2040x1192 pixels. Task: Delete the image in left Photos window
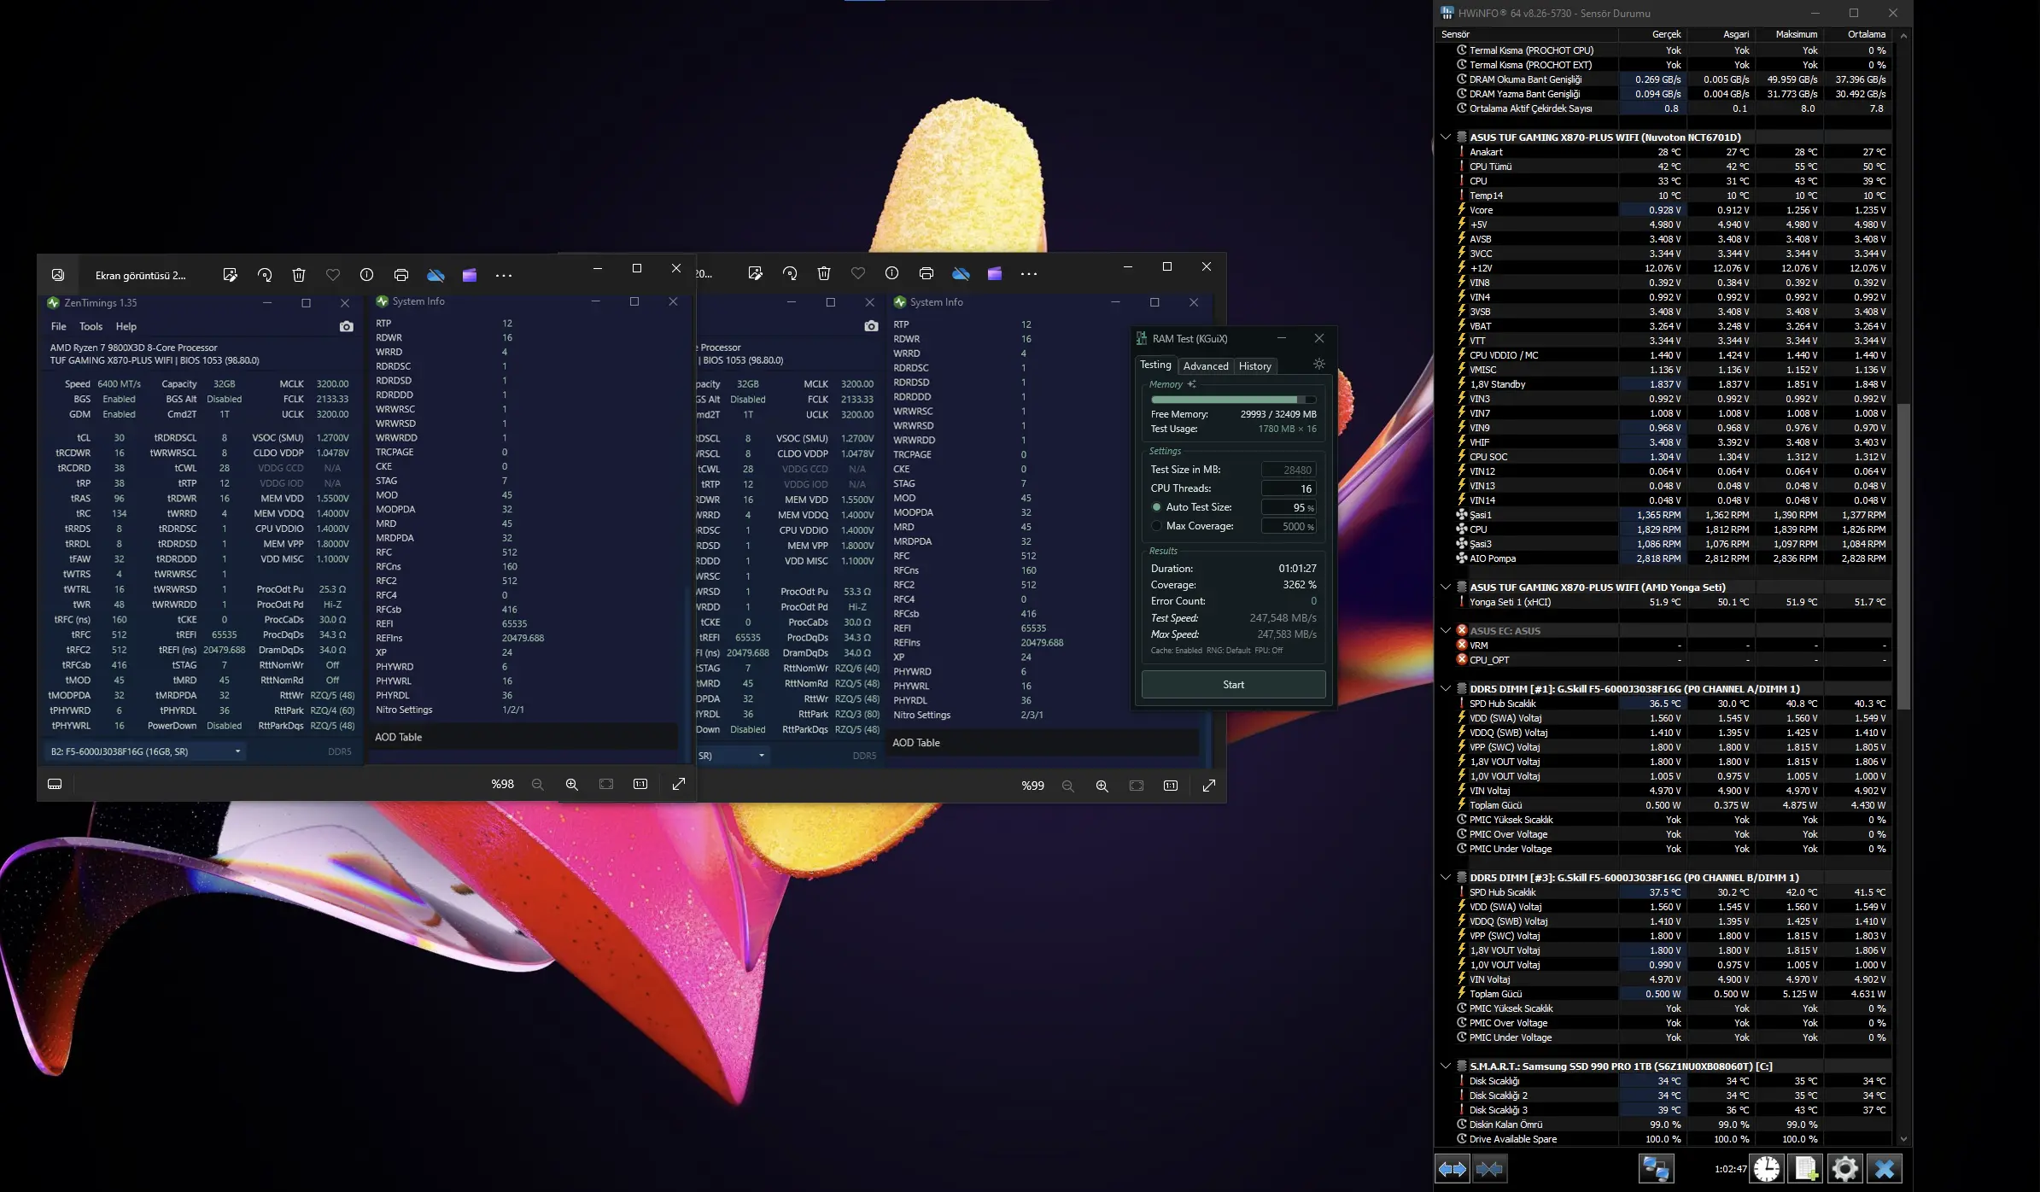[x=299, y=275]
